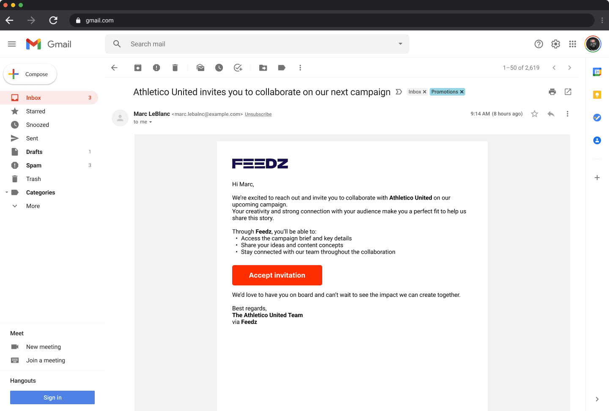Click the Search mail field

tap(254, 44)
